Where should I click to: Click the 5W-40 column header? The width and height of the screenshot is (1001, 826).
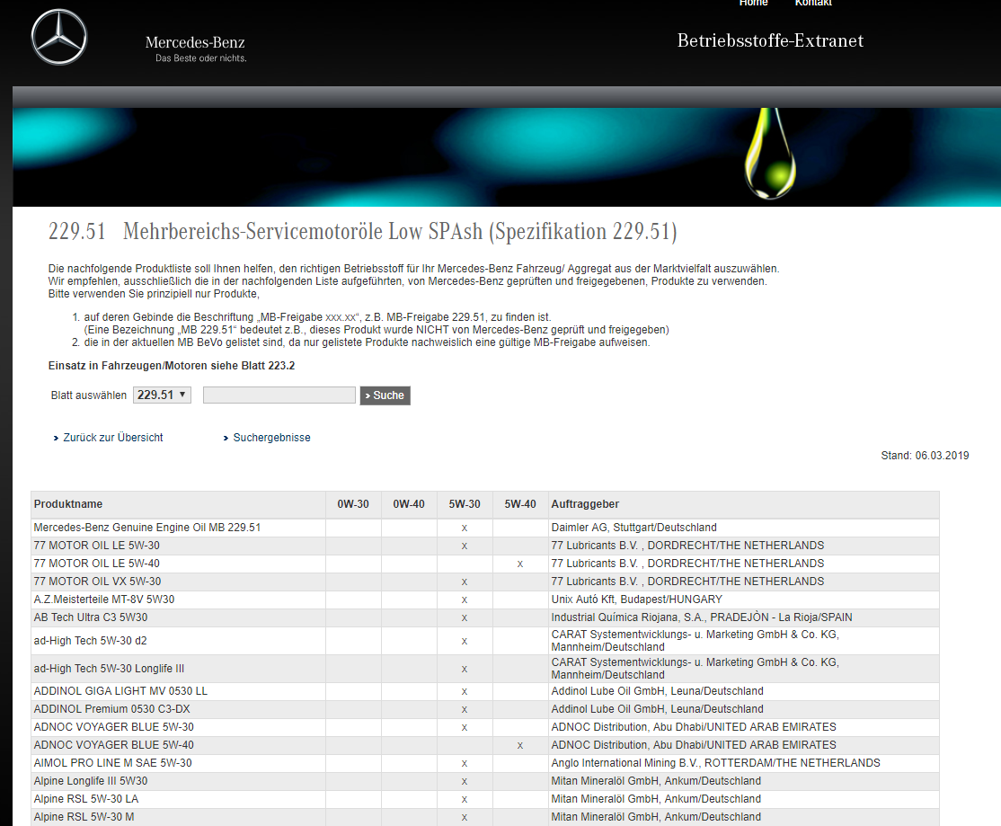520,504
